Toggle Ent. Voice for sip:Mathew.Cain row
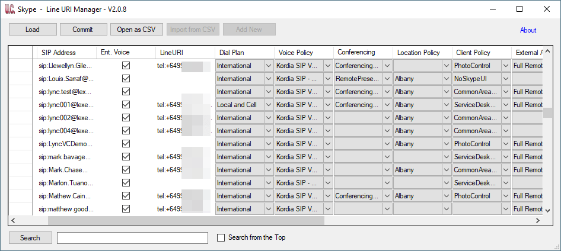Image resolution: width=561 pixels, height=251 pixels. click(x=126, y=196)
